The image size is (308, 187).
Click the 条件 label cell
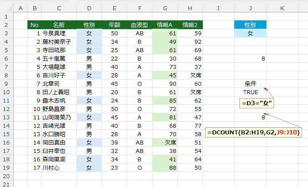point(250,84)
